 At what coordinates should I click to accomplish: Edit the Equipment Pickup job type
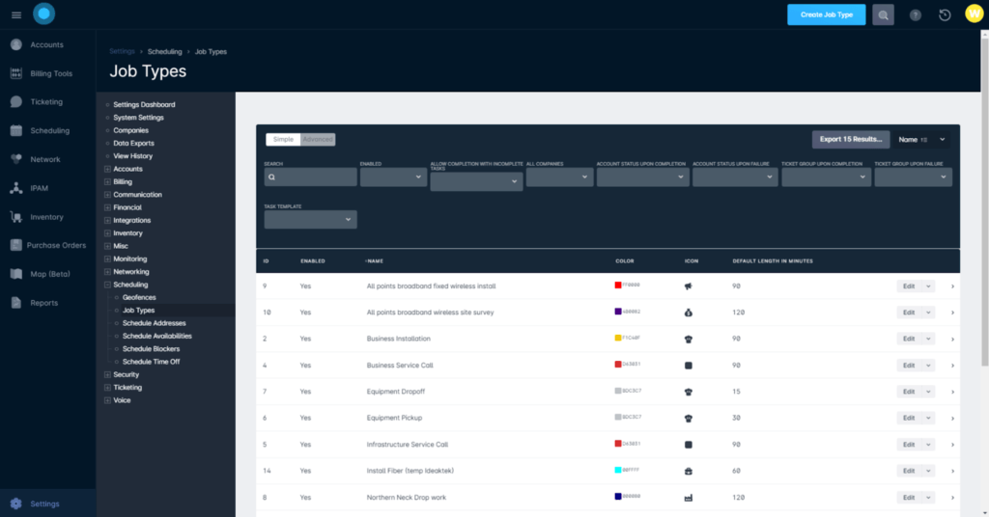click(x=908, y=419)
